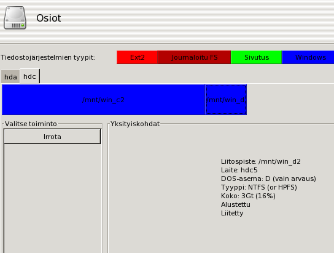Select the blue Windows filesystem type
Screen dimensions: 334x253
pos(308,57)
